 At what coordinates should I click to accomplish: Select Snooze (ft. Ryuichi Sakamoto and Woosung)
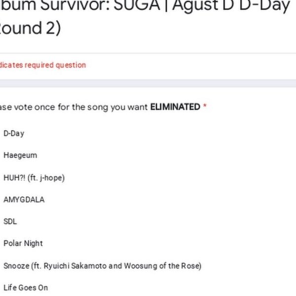point(102,266)
